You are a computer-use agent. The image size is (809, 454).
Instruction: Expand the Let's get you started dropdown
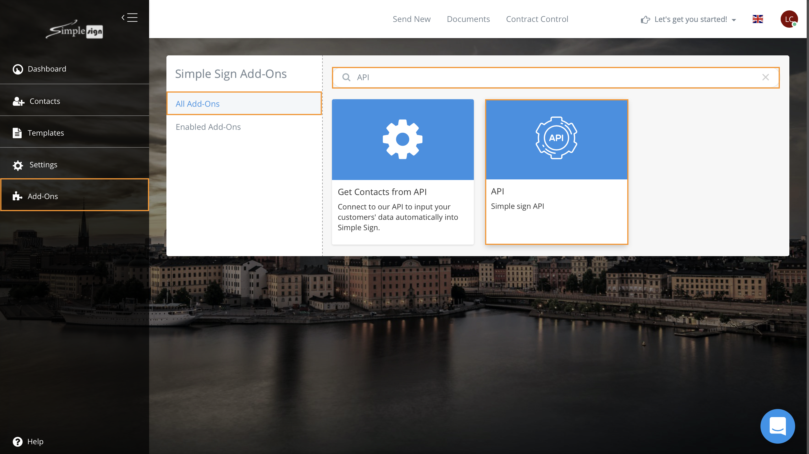(689, 19)
